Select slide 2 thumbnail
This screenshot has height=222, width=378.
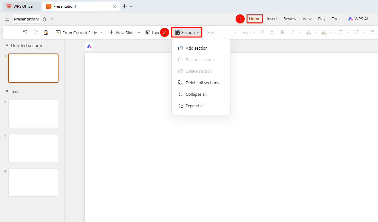(x=33, y=114)
